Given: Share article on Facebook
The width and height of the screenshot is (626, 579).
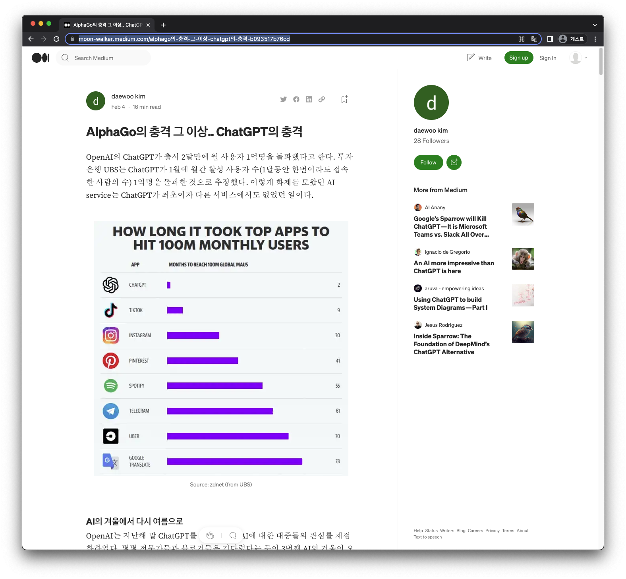Looking at the screenshot, I should (296, 99).
